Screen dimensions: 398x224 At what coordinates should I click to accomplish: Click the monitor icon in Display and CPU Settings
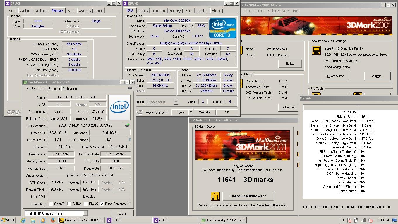coord(316,50)
